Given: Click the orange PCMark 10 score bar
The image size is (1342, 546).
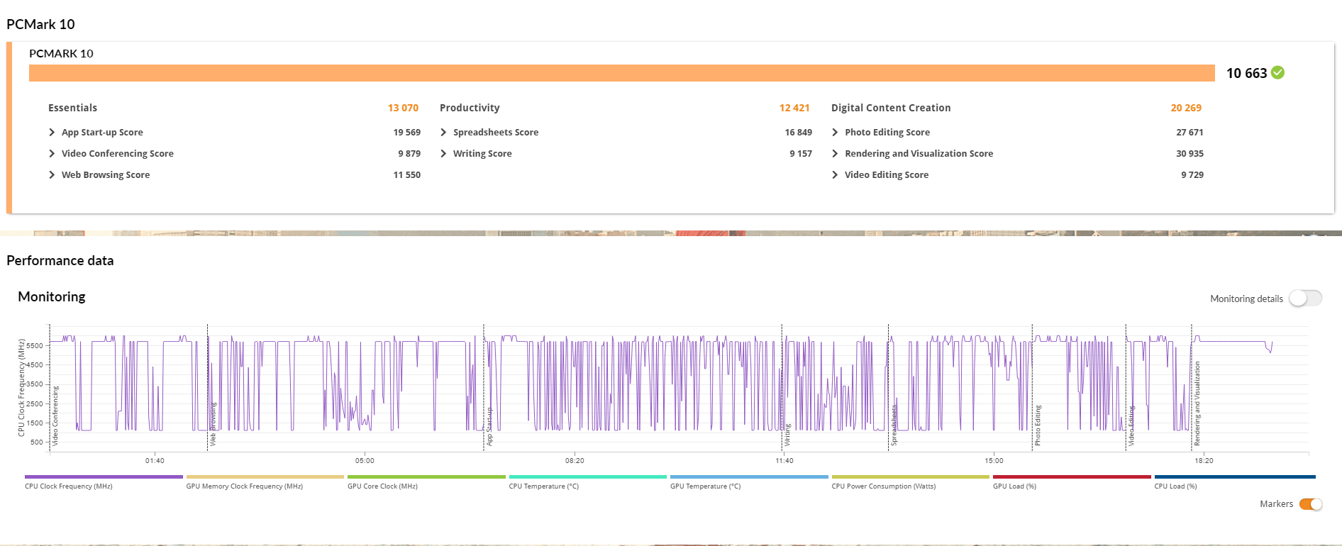Looking at the screenshot, I should click(622, 73).
